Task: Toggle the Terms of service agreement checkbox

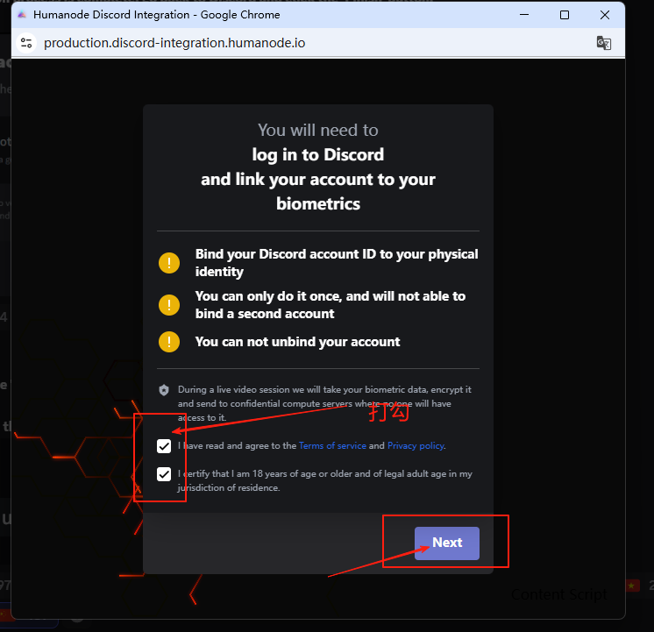Action: coord(164,446)
